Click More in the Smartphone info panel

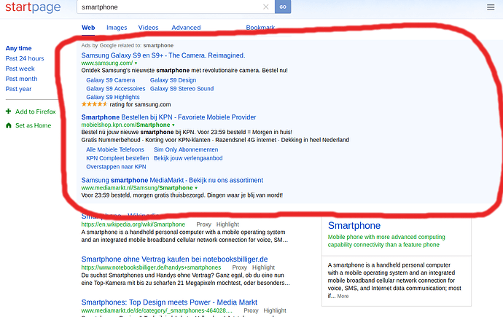[343, 296]
